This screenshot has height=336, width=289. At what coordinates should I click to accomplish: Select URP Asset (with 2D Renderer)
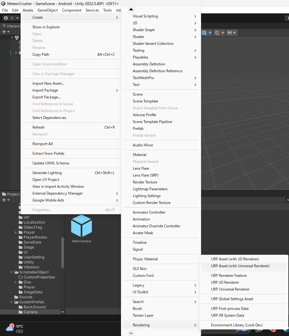click(244, 259)
